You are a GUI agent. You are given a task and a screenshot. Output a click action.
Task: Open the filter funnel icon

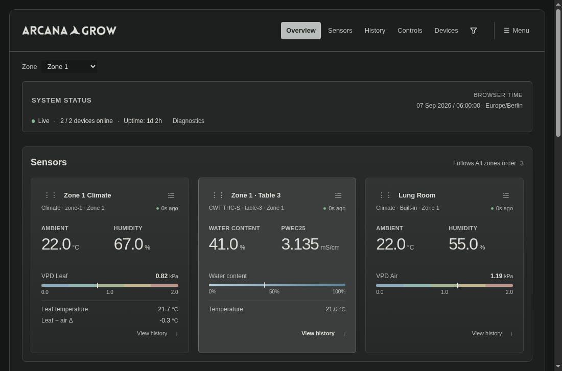point(474,31)
